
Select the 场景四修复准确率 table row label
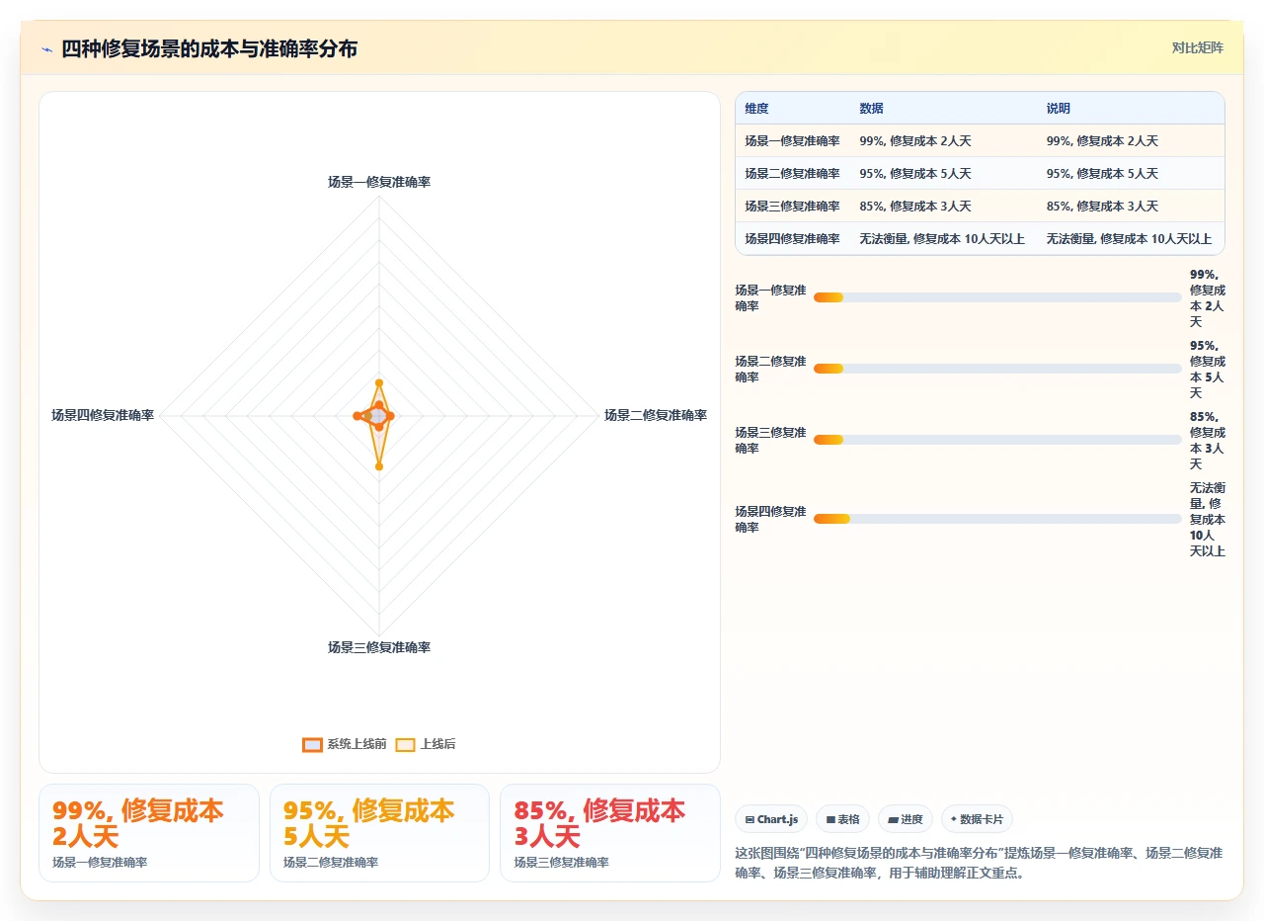(x=792, y=238)
